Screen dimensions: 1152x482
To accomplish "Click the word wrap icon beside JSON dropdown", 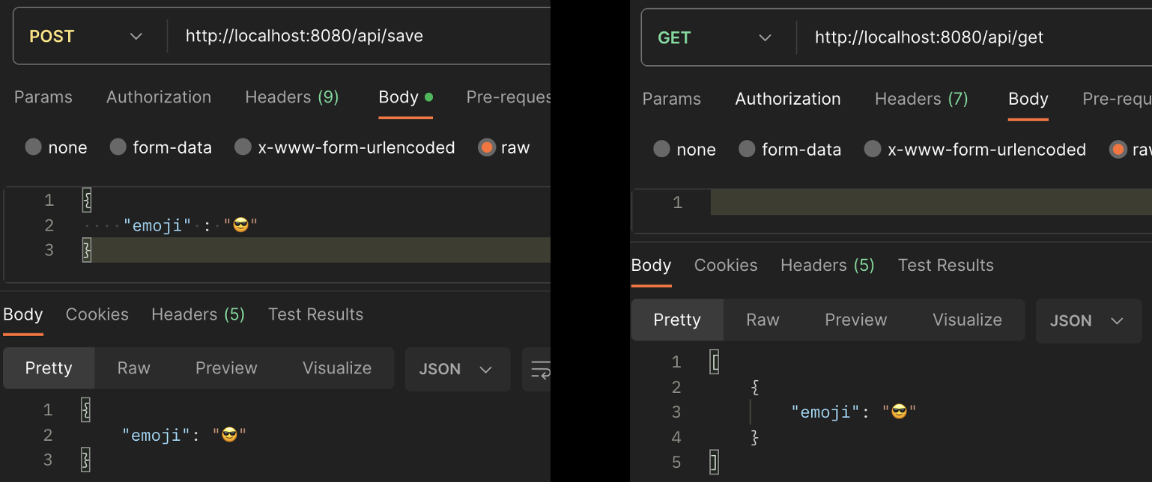I will point(539,369).
